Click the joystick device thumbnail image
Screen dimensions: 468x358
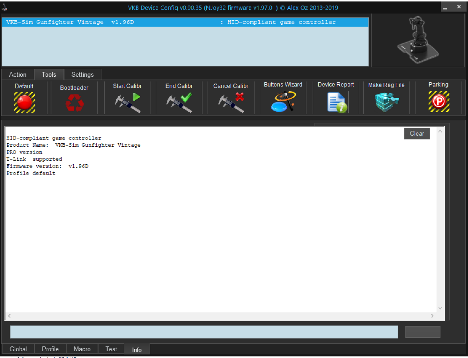pyautogui.click(x=418, y=41)
